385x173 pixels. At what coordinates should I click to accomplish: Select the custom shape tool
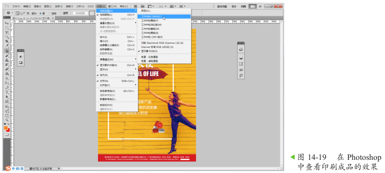(x=7, y=101)
